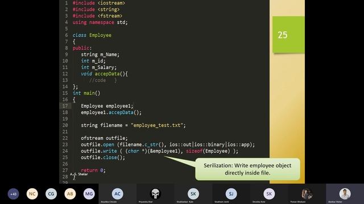The height and width of the screenshot is (204, 364).
Task: Select the SJ participant tile
Action: click(231, 194)
